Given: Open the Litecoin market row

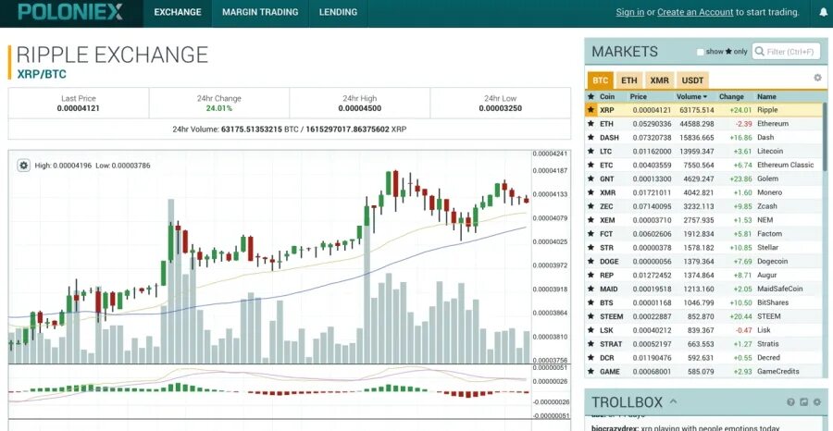Looking at the screenshot, I should [x=703, y=152].
